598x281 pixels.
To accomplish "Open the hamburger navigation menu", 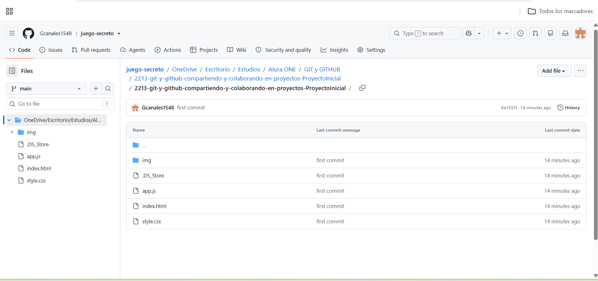I will coord(12,33).
